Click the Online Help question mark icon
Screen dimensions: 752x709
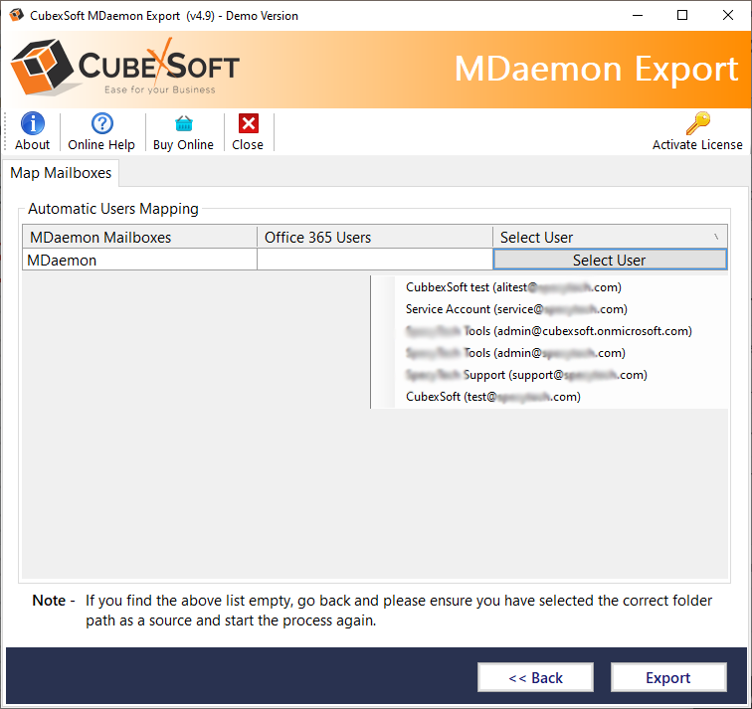(101, 123)
